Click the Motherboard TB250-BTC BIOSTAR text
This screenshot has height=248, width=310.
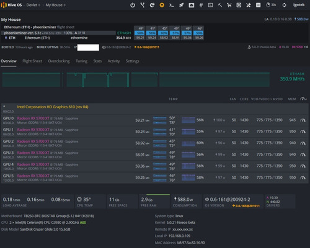(x=59, y=216)
